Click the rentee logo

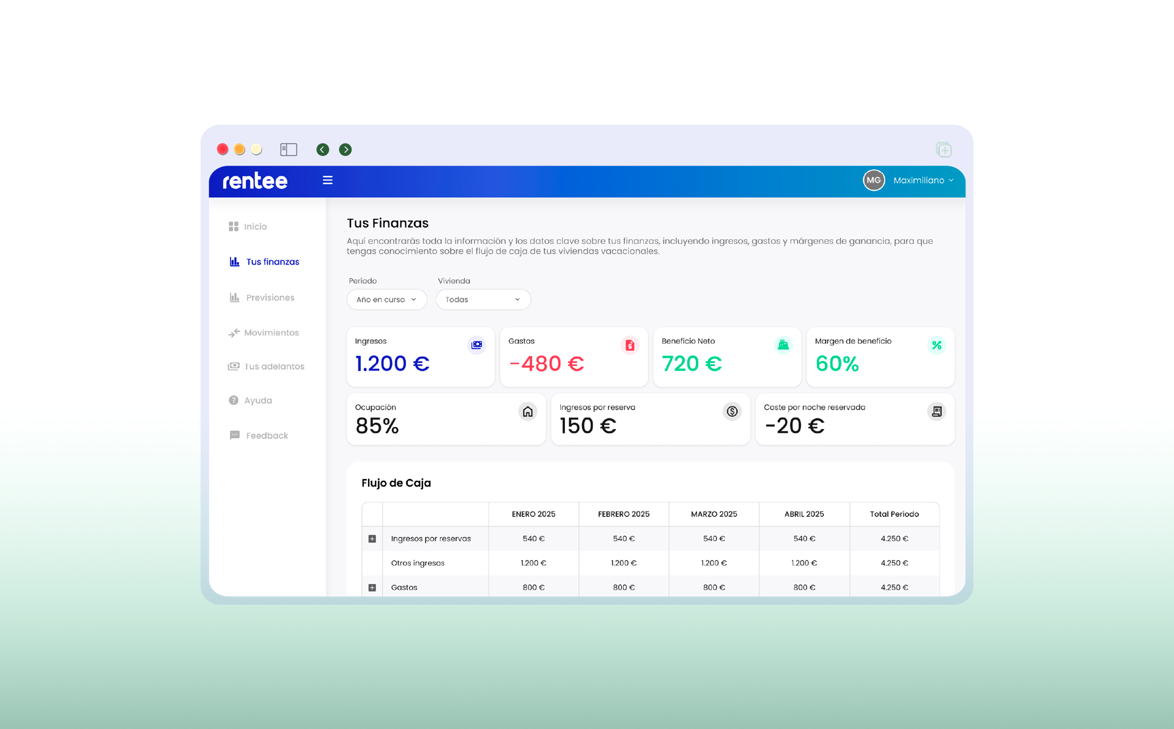[x=255, y=181]
